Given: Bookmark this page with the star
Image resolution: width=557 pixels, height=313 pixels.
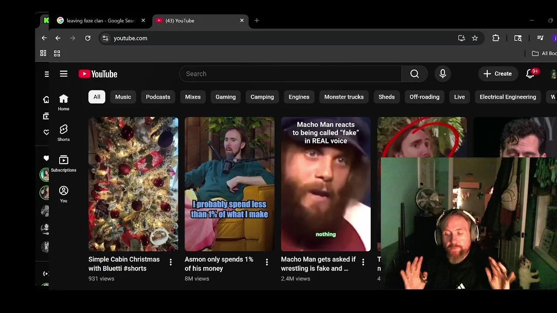Looking at the screenshot, I should click(x=475, y=38).
